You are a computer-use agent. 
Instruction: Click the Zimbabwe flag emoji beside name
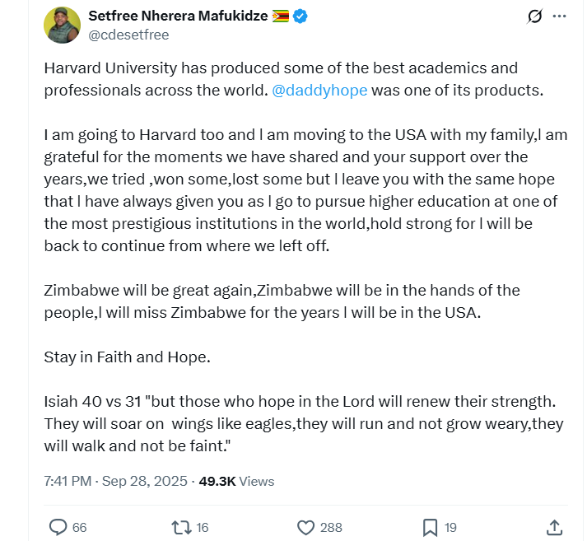281,15
